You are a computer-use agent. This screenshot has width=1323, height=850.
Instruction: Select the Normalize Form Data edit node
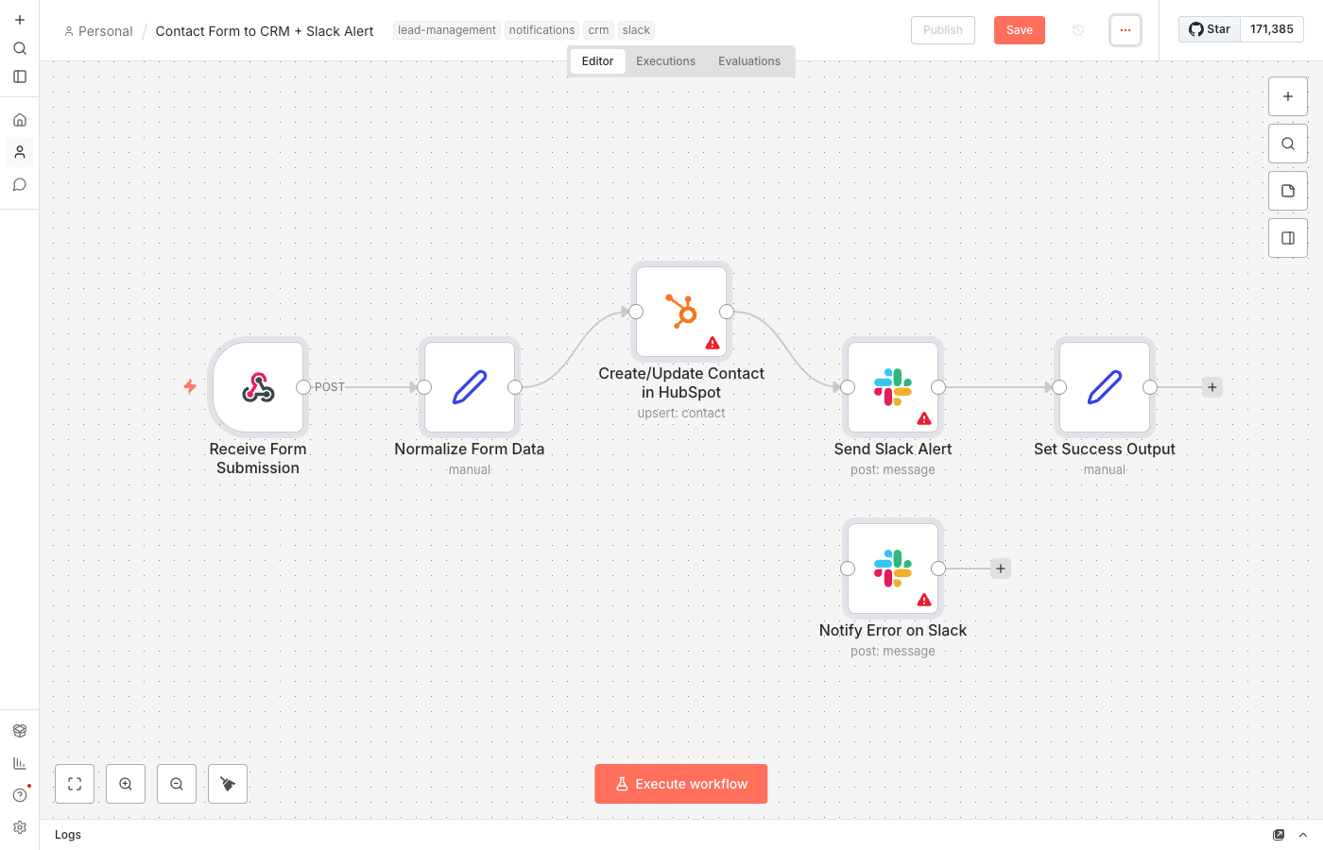pyautogui.click(x=470, y=386)
